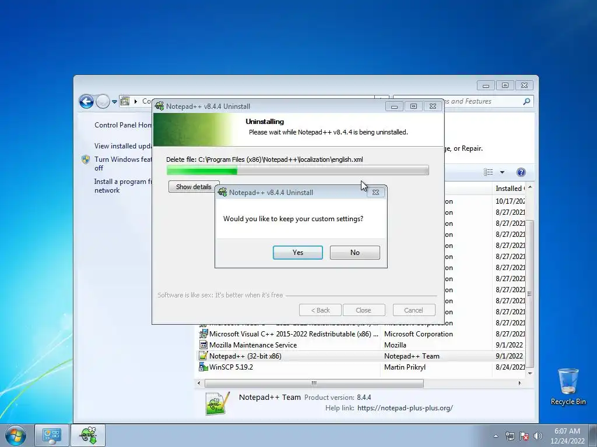This screenshot has width=597, height=447.
Task: Open Install a program from the network
Action: click(123, 186)
